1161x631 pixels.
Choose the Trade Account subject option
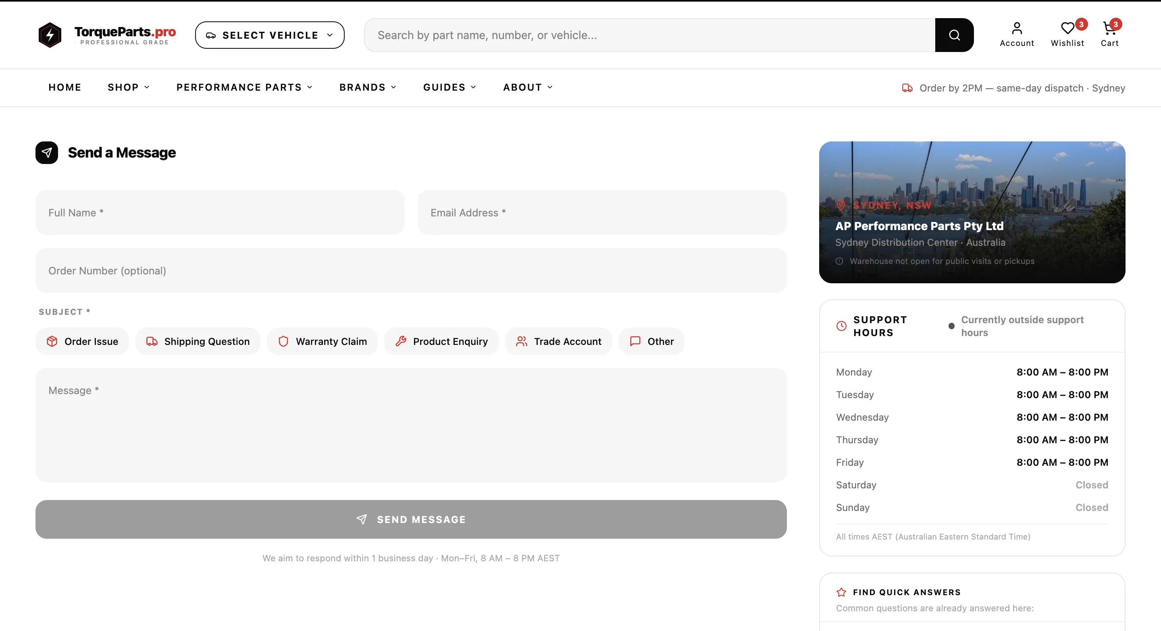coord(558,341)
